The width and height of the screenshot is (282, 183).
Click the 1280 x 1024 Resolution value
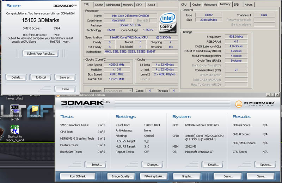point(152,125)
